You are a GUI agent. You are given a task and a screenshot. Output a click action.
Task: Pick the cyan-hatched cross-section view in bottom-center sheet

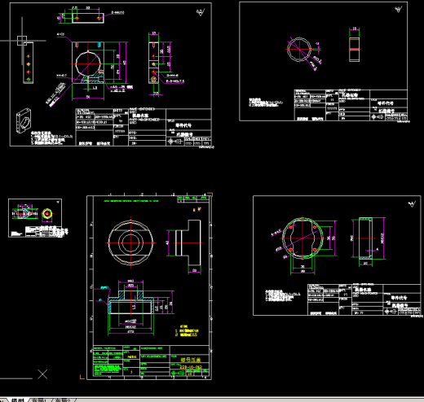click(x=130, y=302)
